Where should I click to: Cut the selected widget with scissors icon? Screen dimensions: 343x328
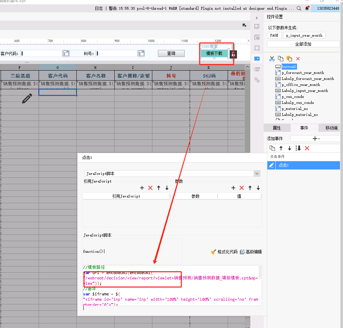(x=272, y=59)
